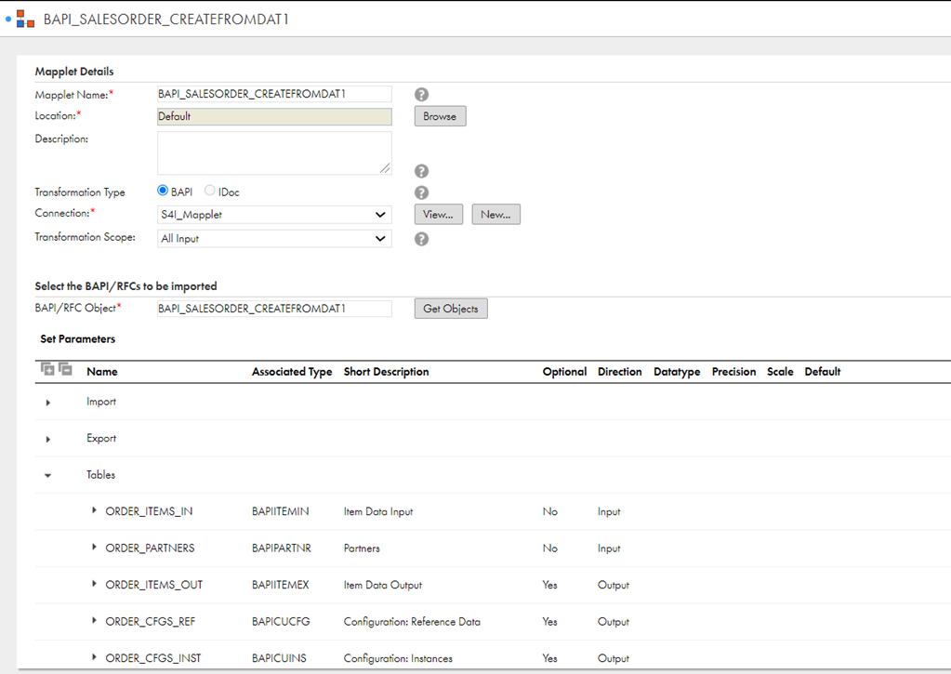Image resolution: width=951 pixels, height=674 pixels.
Task: Expand the ORDER_ITEMS_OUT row
Action: 94,584
